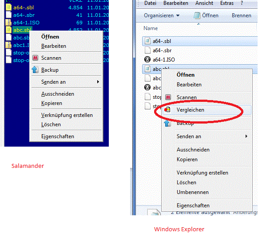This screenshot has height=233, width=262.
Task: Expand Senden an arrow in Explorer menu
Action: click(x=246, y=136)
